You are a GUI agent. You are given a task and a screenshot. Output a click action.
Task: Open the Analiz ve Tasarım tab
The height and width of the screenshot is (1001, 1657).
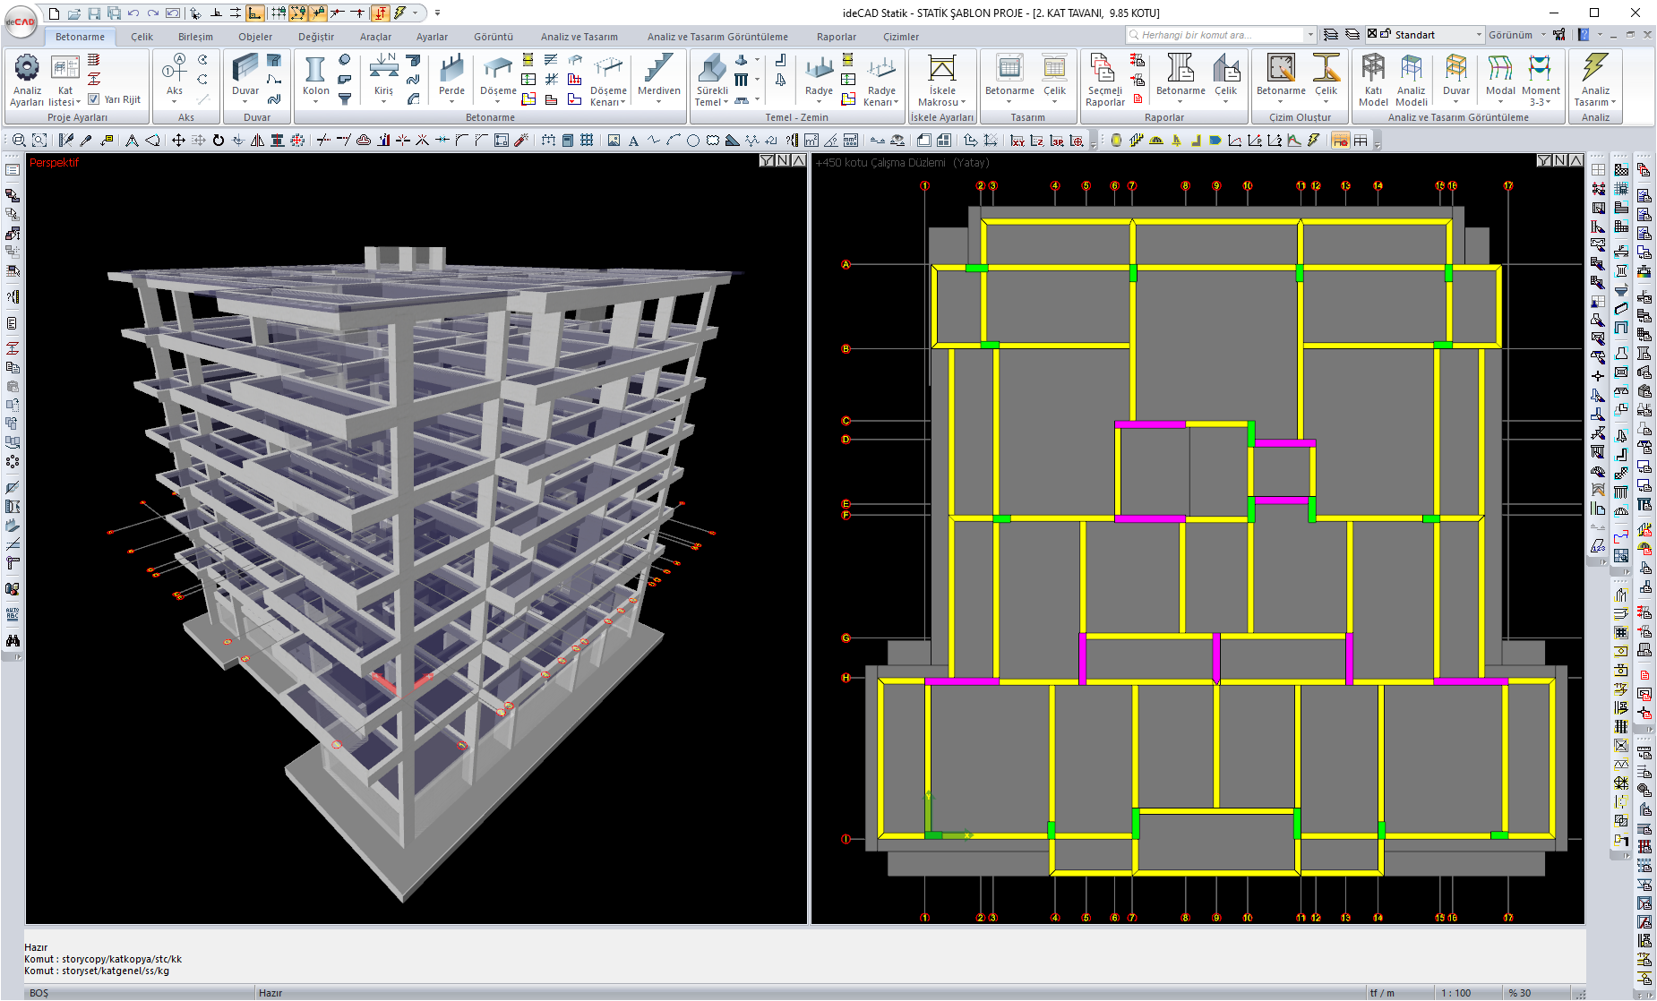[x=579, y=37]
